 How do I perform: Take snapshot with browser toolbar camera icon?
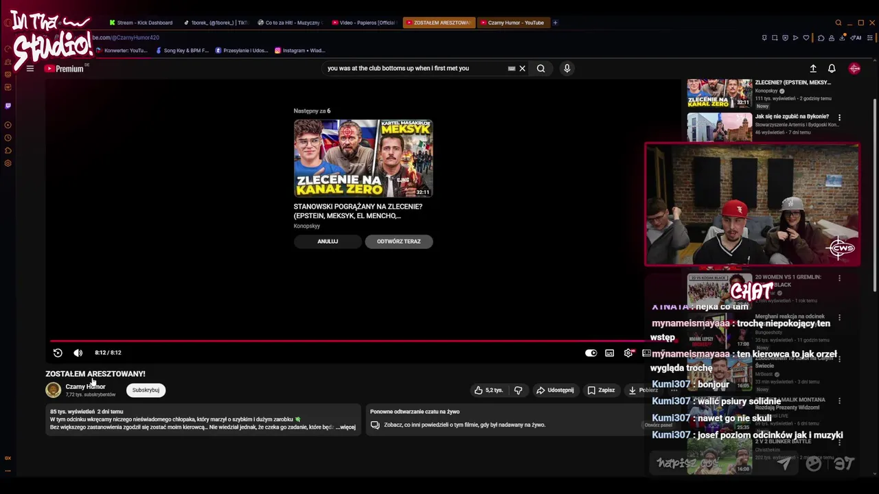pyautogui.click(x=775, y=38)
